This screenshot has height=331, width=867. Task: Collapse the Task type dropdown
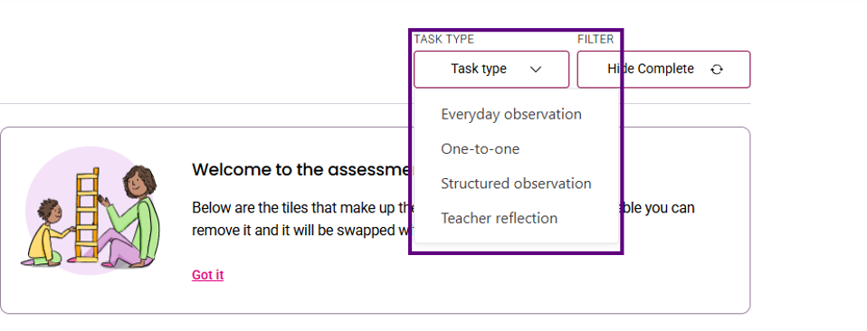click(491, 69)
